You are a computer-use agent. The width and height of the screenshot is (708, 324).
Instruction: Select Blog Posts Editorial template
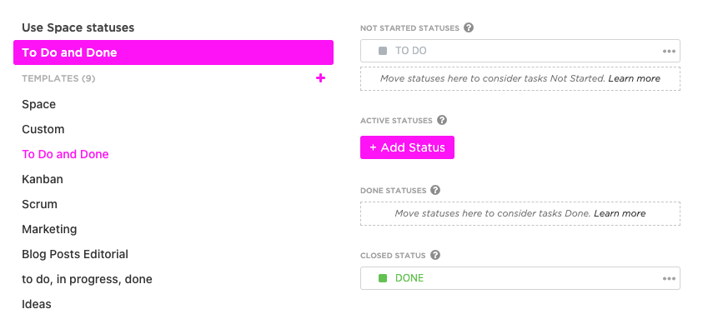75,254
